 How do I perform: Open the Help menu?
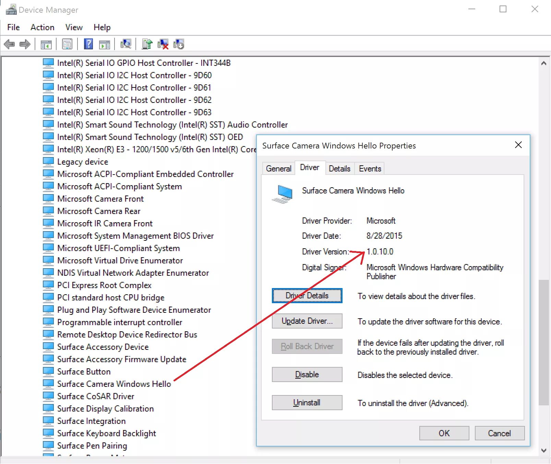point(102,27)
